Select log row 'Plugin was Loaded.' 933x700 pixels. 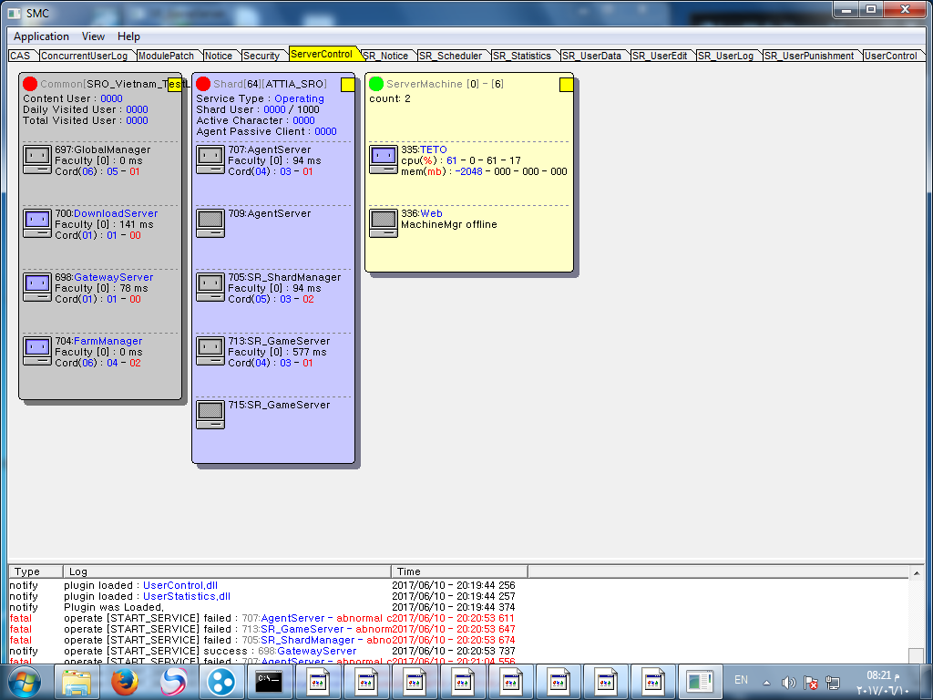tap(261, 607)
